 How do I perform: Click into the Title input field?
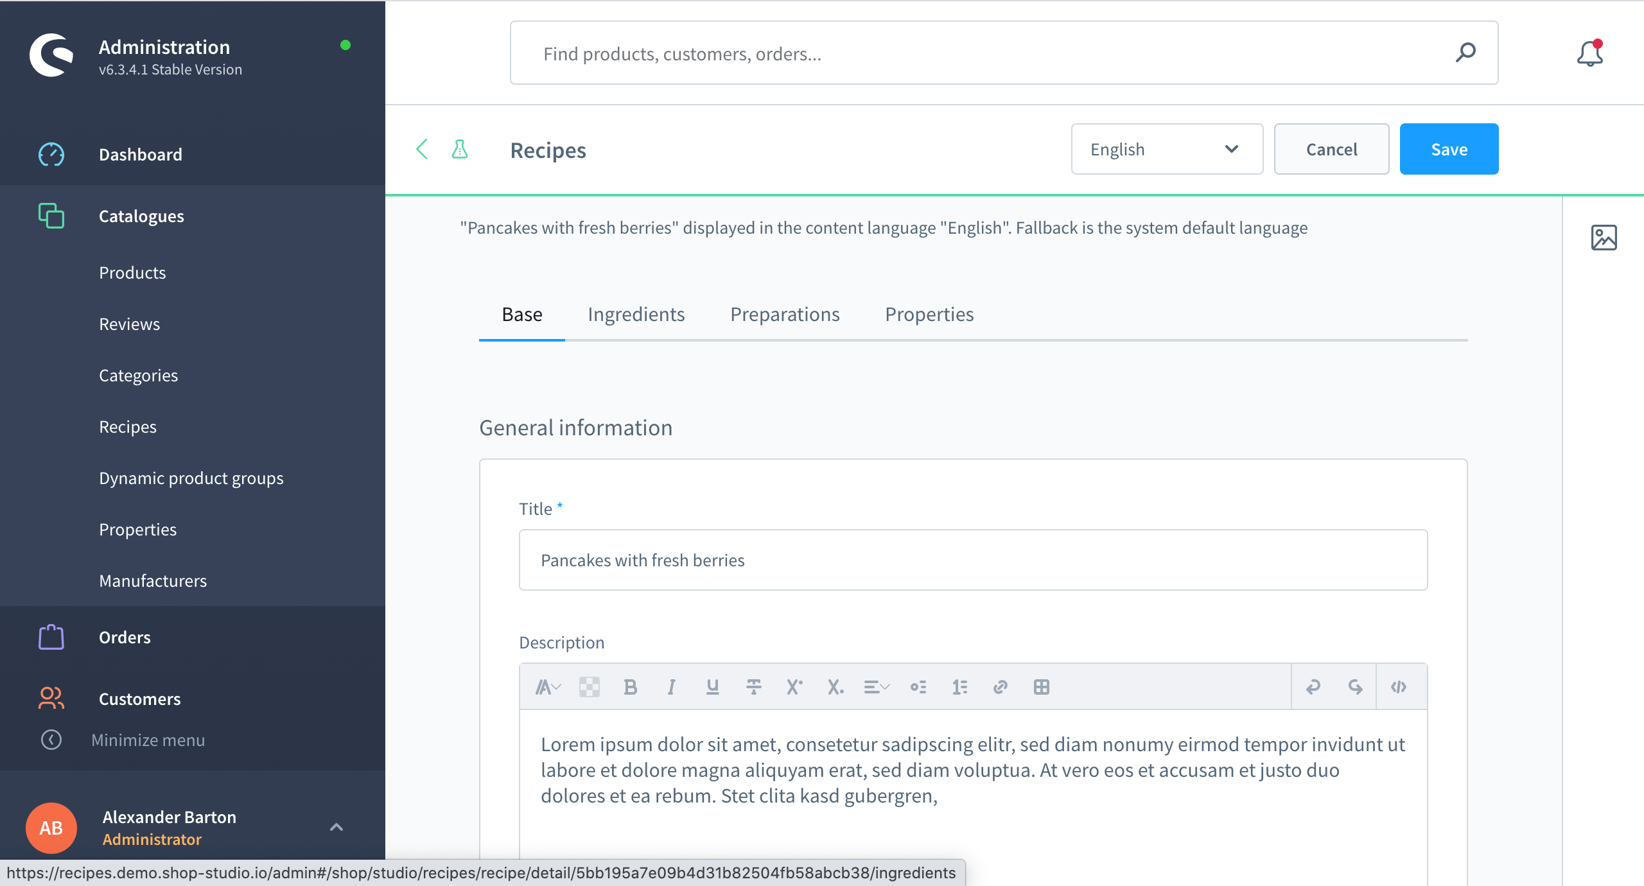point(972,560)
